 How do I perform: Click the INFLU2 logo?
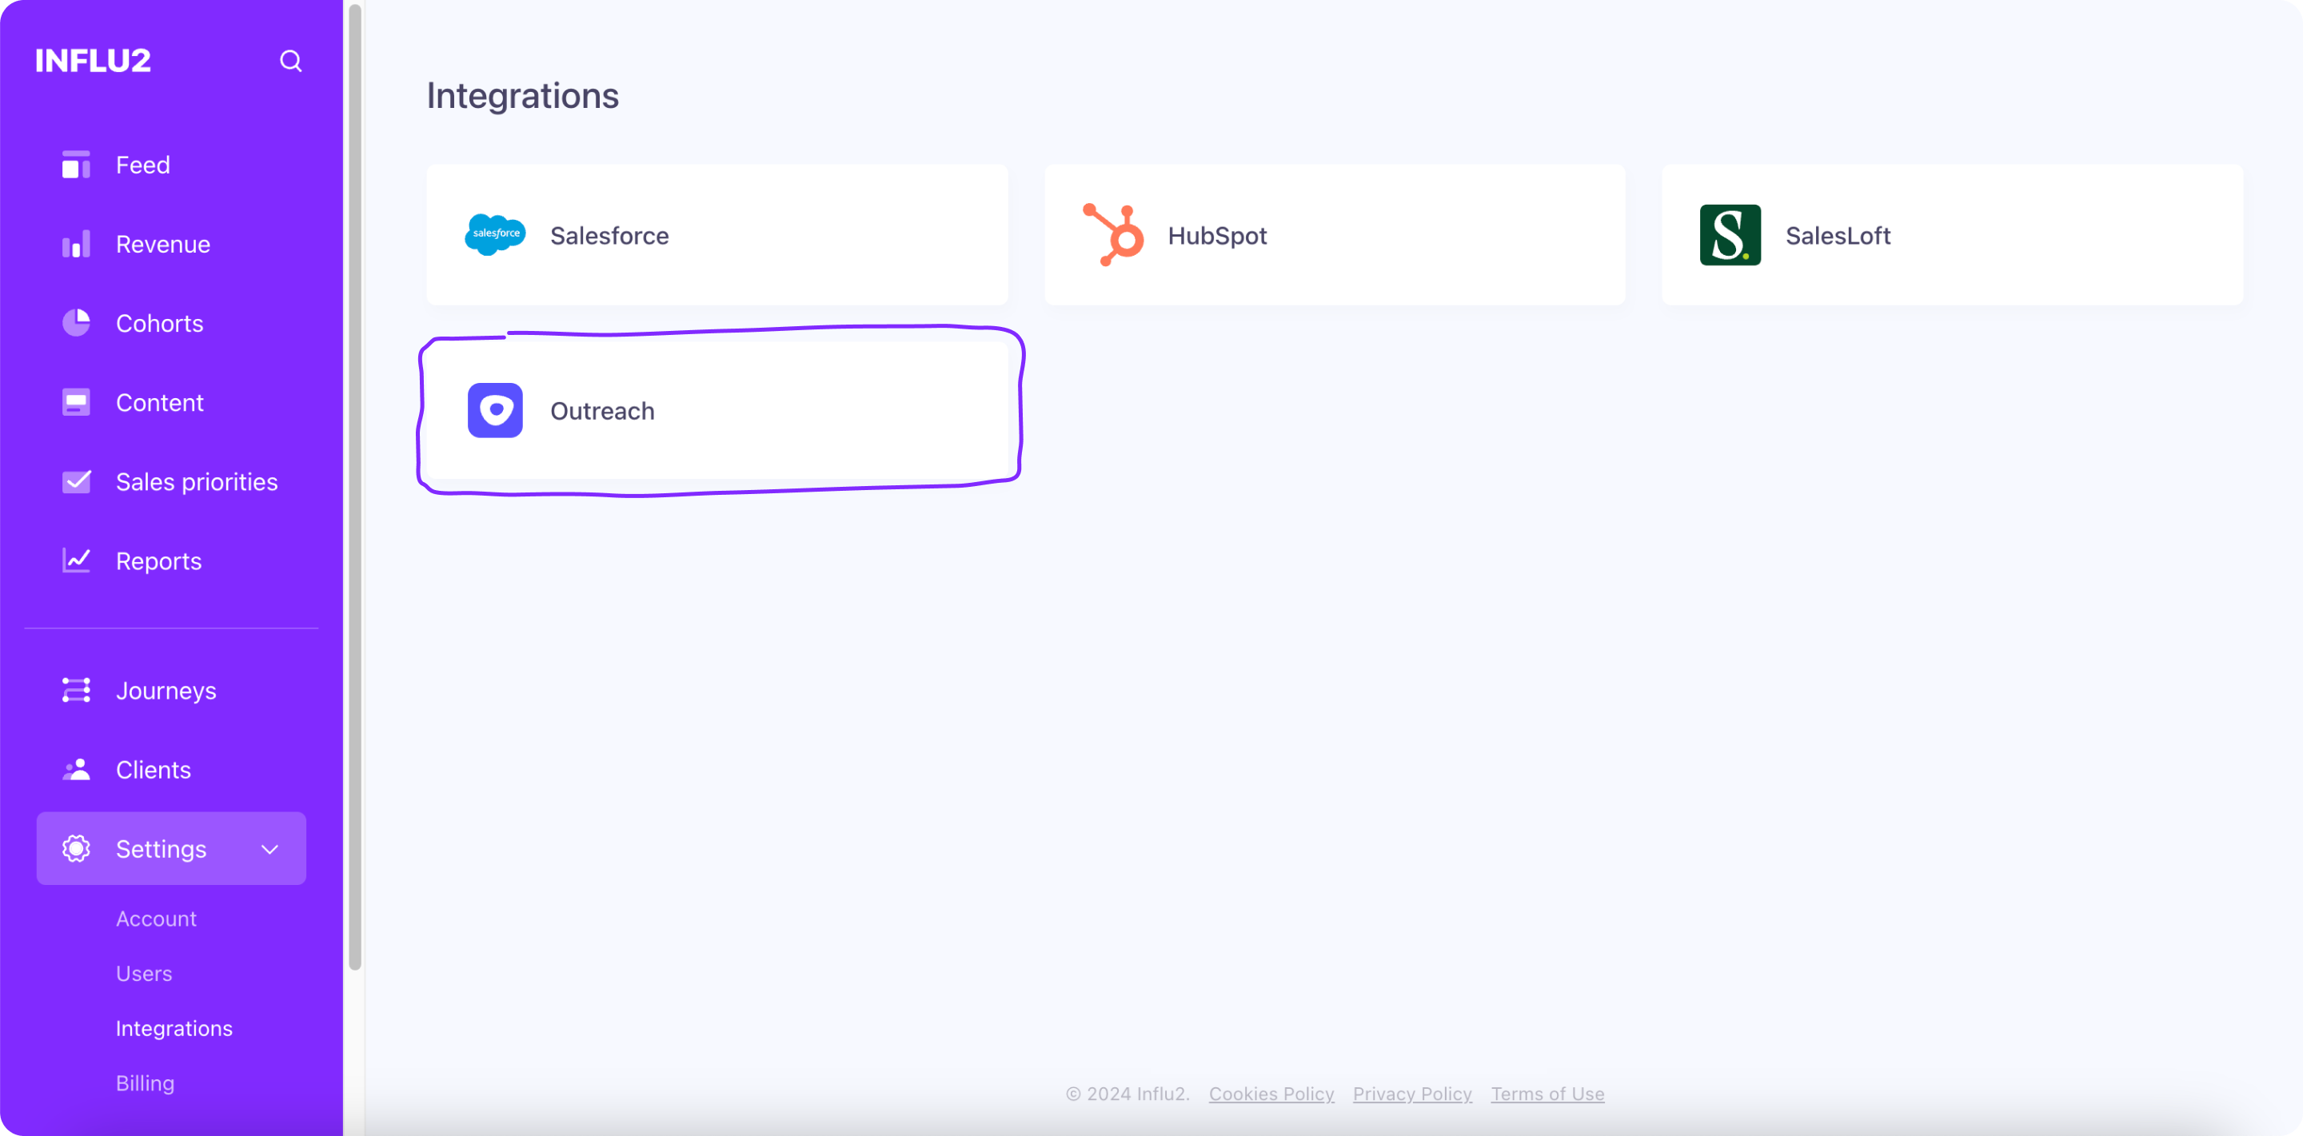(x=92, y=59)
